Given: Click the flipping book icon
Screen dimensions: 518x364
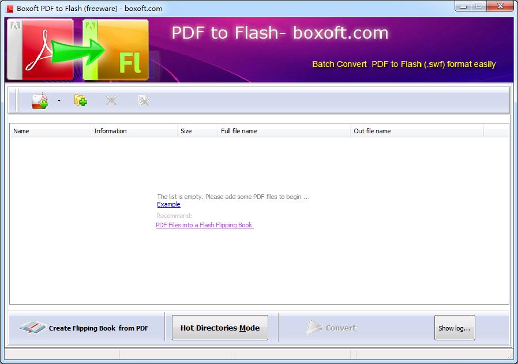Looking at the screenshot, I should [x=32, y=327].
